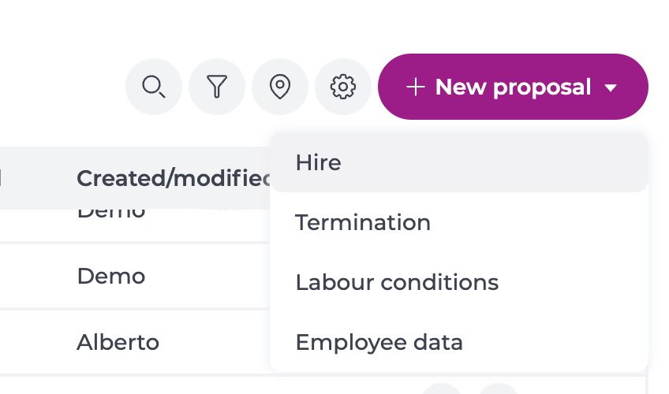Click the search magnifier icon
Screen dimensions: 669x394
tap(153, 87)
